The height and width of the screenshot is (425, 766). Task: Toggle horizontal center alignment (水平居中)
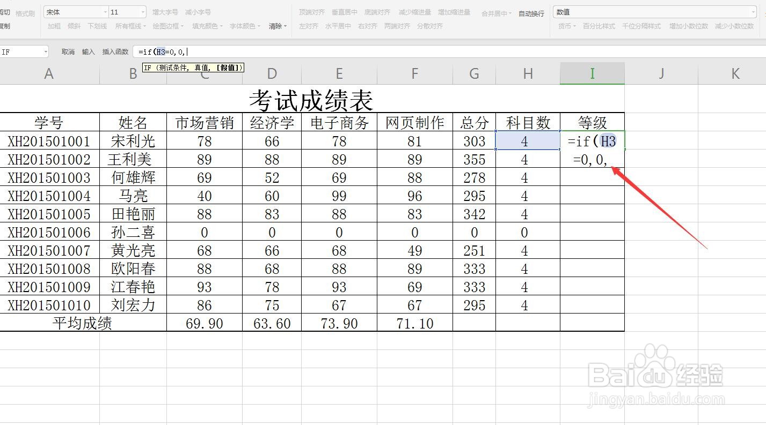pos(338,25)
